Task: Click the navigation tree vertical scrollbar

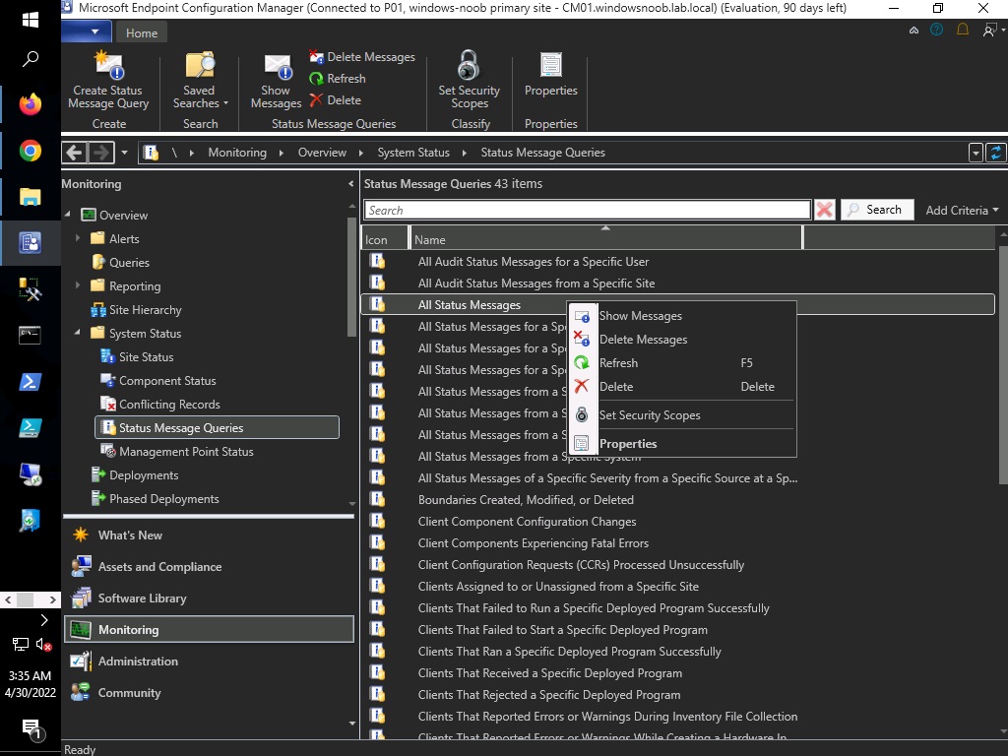Action: click(x=351, y=277)
